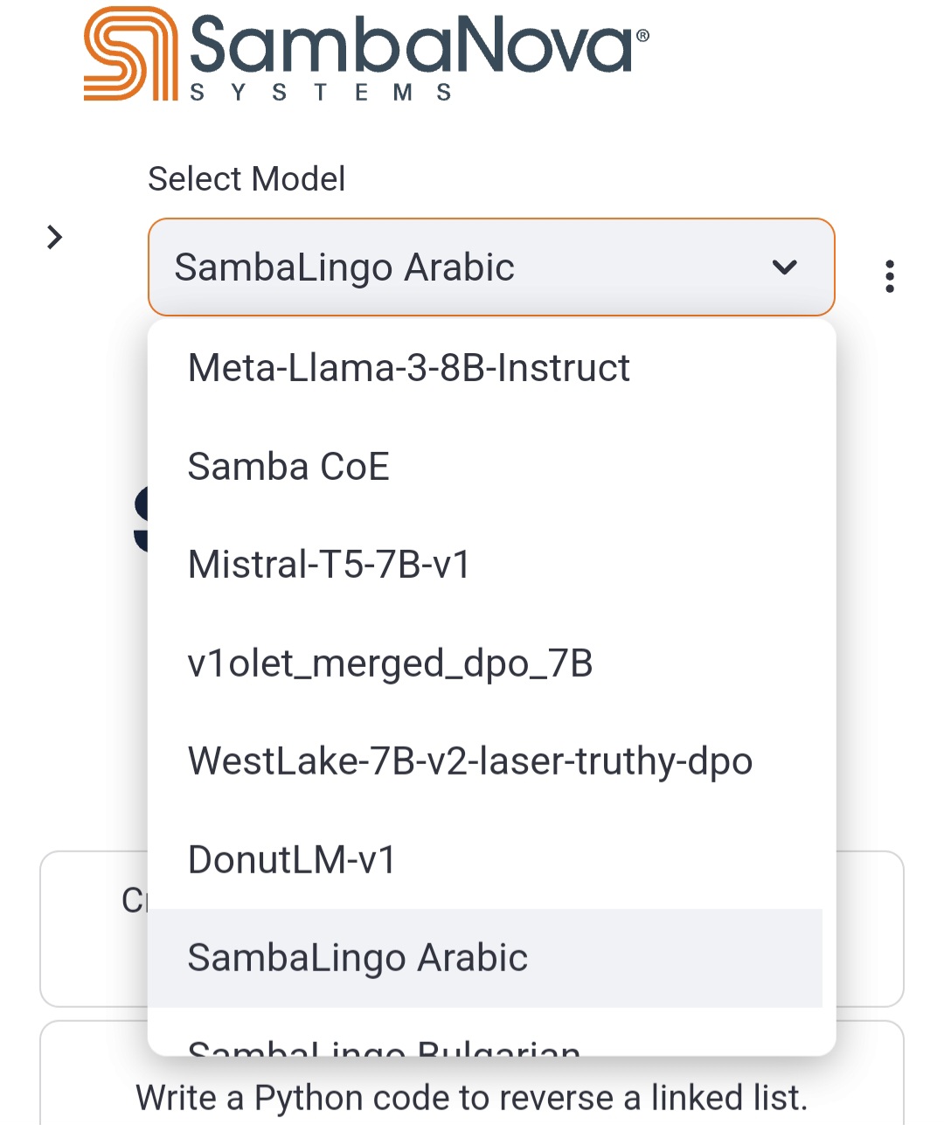Viewport: 944px width, 1125px height.
Task: Collapse the Select Model dropdown arrow
Action: [x=785, y=267]
